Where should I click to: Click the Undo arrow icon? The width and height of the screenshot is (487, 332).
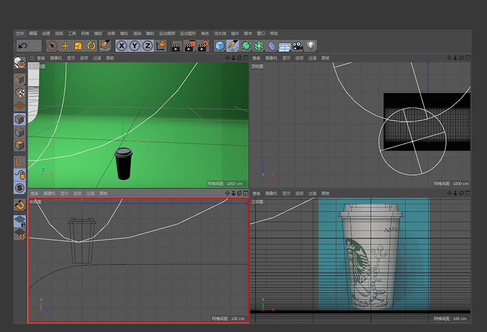[x=22, y=46]
